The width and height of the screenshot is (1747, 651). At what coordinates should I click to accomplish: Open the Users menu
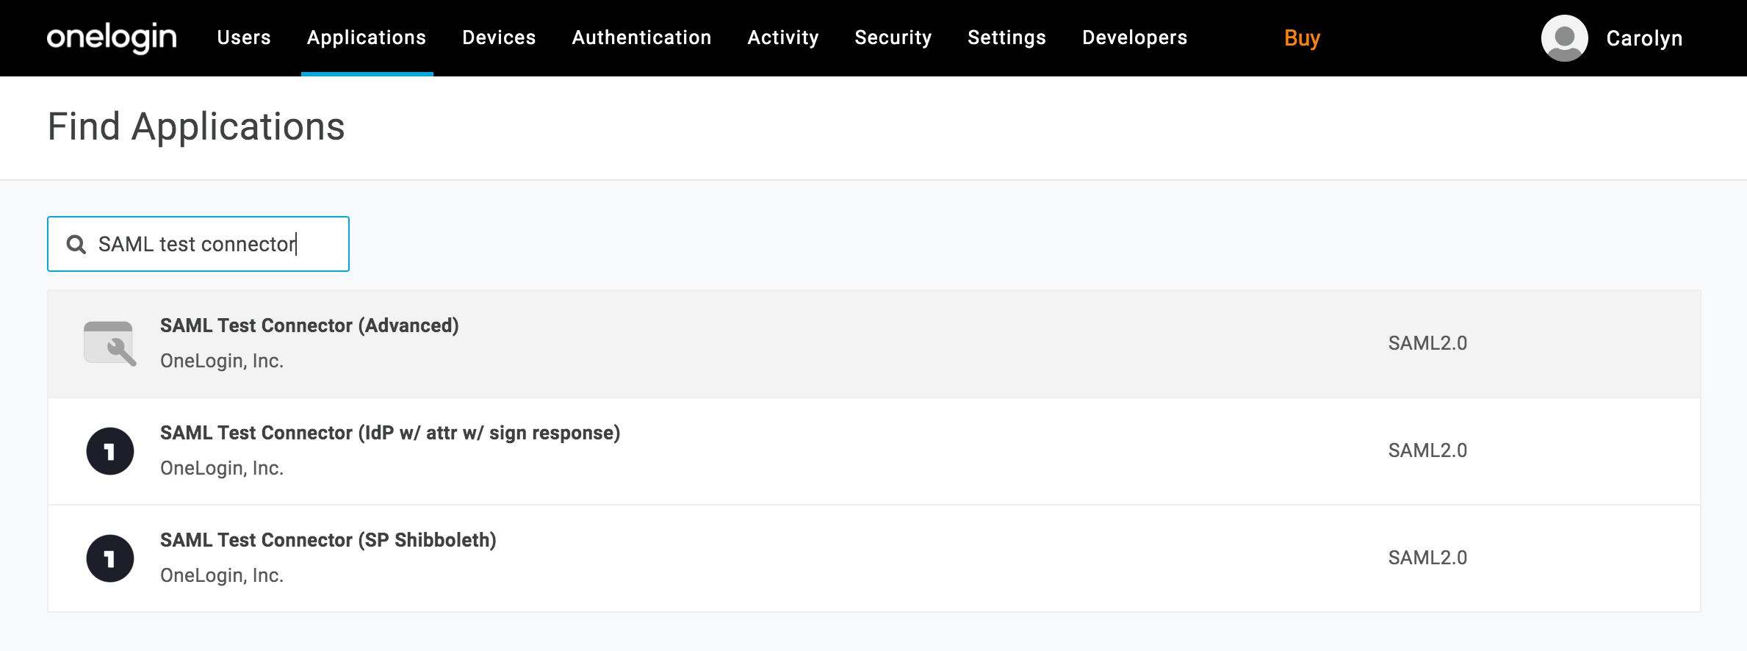pos(244,37)
